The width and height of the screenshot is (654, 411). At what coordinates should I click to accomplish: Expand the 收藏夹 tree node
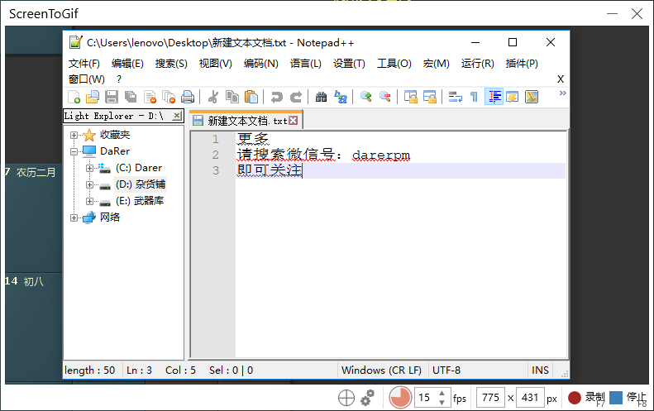pyautogui.click(x=74, y=135)
